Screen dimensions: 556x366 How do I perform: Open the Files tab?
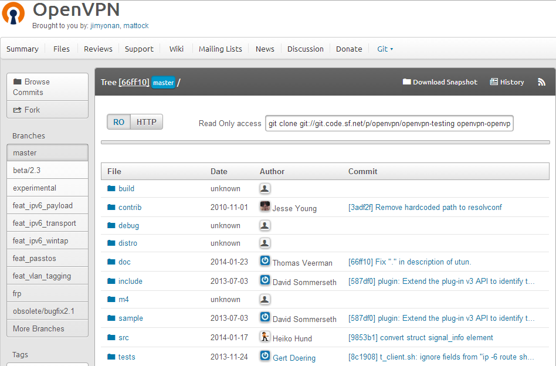click(x=62, y=49)
